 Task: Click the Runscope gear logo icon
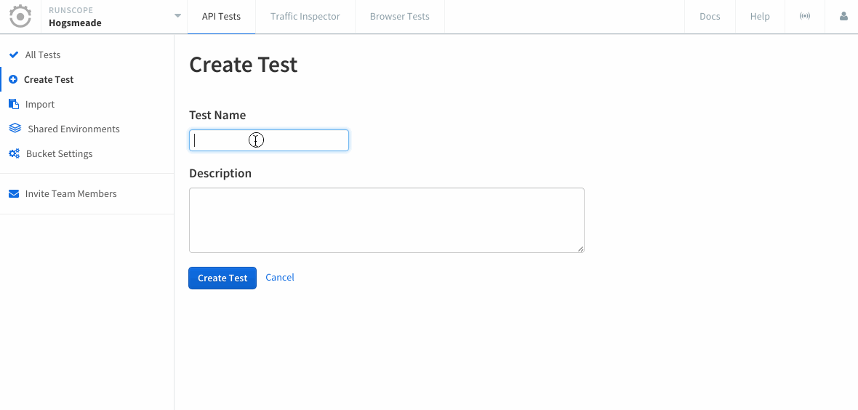click(x=20, y=17)
